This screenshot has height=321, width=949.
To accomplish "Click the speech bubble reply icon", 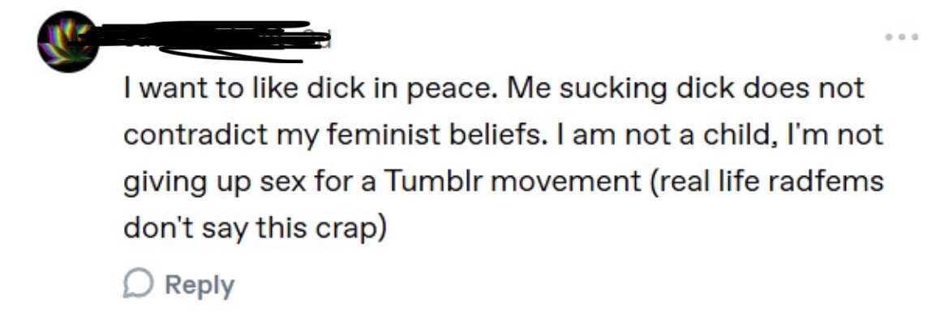I will click(135, 284).
